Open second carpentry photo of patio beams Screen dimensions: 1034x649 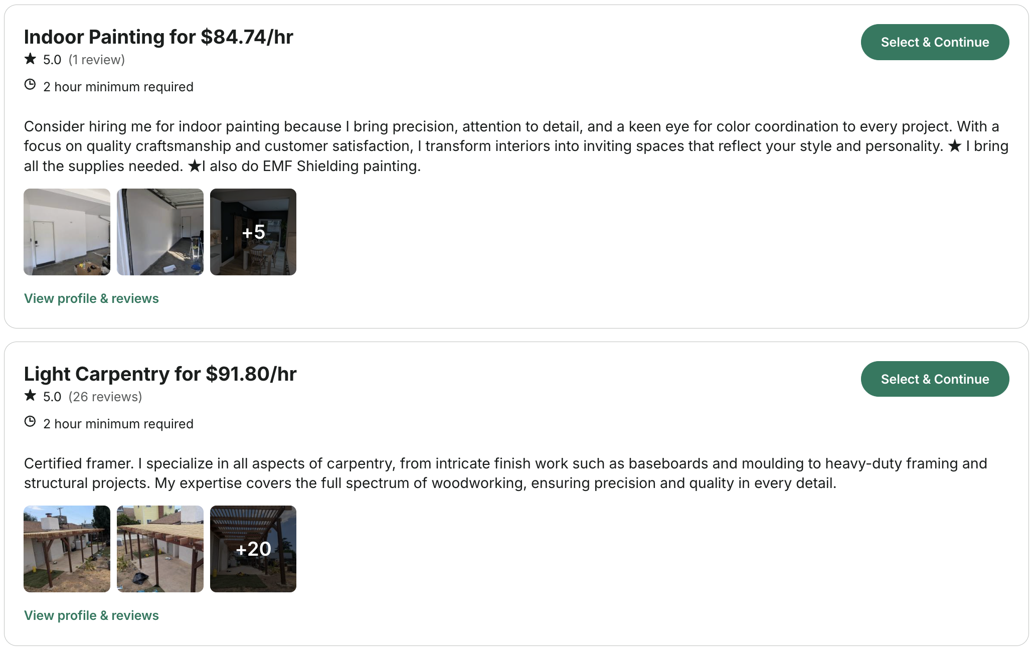tap(160, 549)
